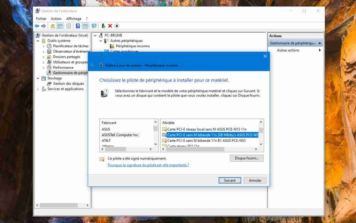Click the forward navigation arrow in the toolbar

(x=43, y=26)
